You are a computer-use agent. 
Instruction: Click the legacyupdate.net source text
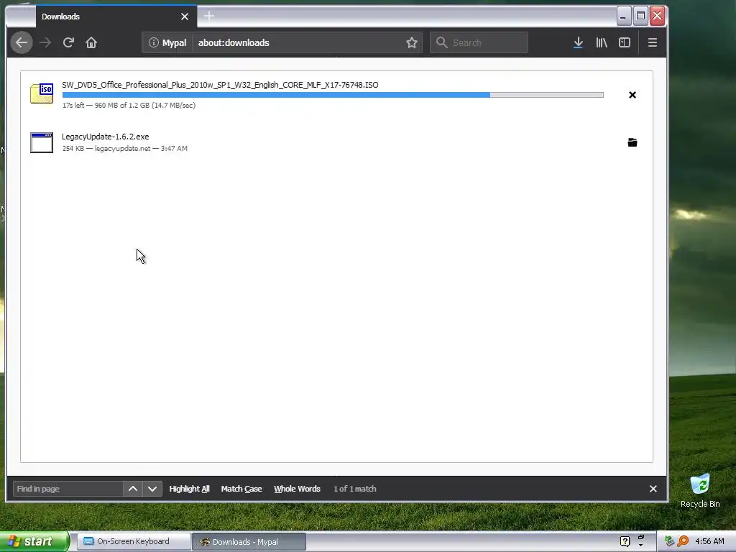pos(122,148)
